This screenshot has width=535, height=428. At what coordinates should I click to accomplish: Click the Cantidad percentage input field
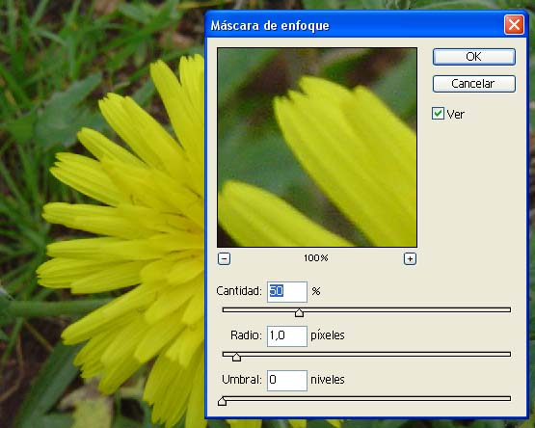pos(287,291)
